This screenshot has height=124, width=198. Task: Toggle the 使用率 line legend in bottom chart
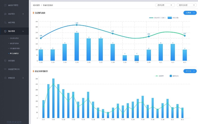161,76
